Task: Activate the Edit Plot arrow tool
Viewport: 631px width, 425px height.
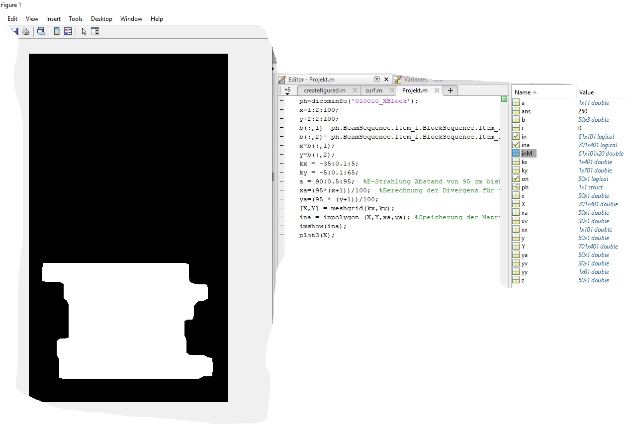Action: pos(84,31)
